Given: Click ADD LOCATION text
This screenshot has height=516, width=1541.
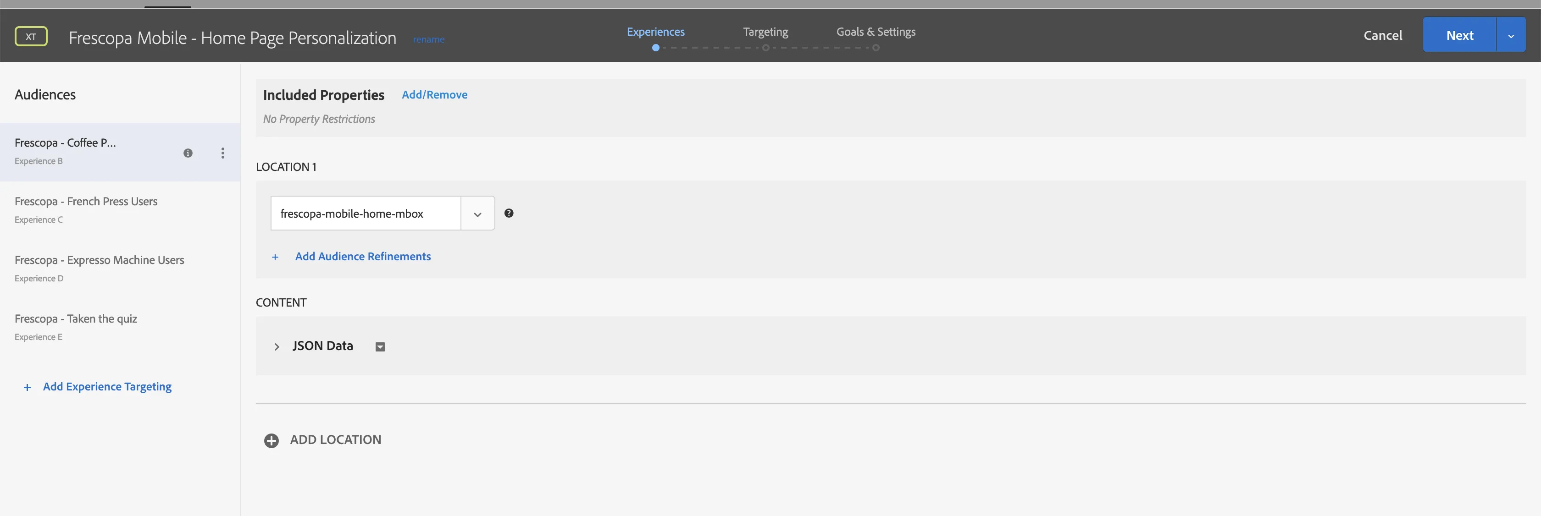Looking at the screenshot, I should click(336, 440).
